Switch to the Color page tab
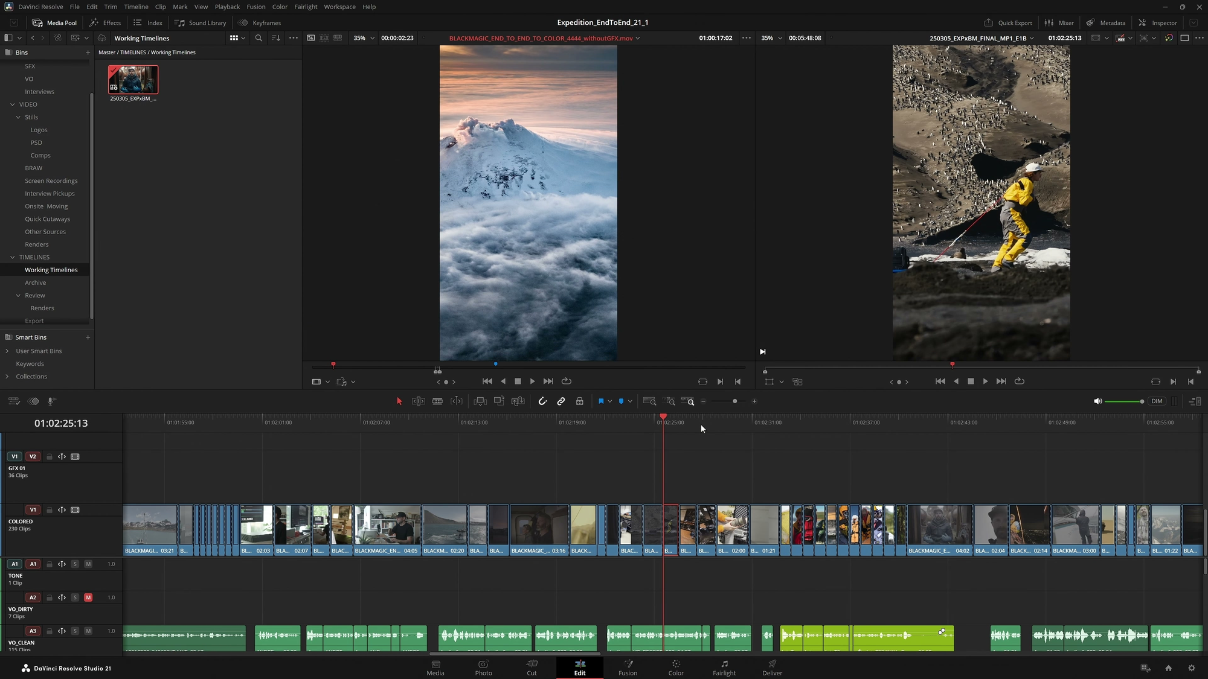The image size is (1208, 679). (x=676, y=668)
